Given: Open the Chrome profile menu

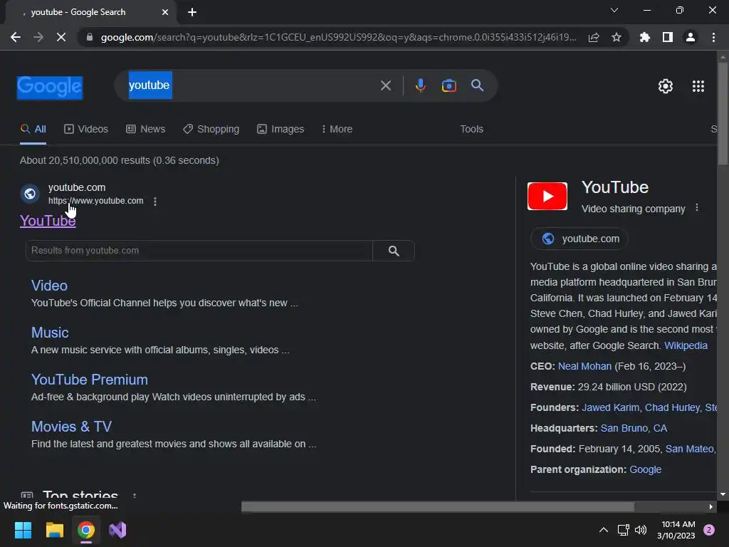Looking at the screenshot, I should coord(691,37).
